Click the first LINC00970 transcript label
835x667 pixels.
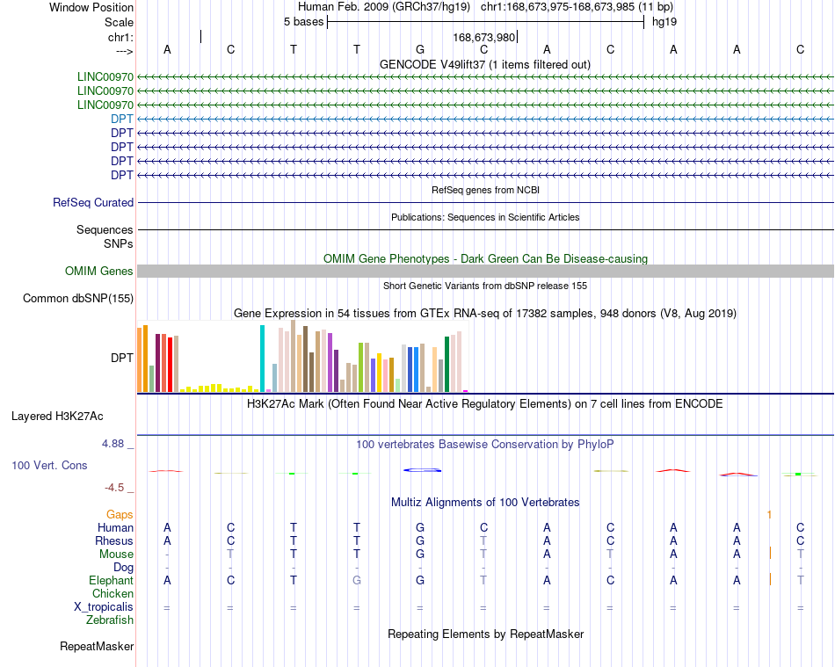coord(105,76)
